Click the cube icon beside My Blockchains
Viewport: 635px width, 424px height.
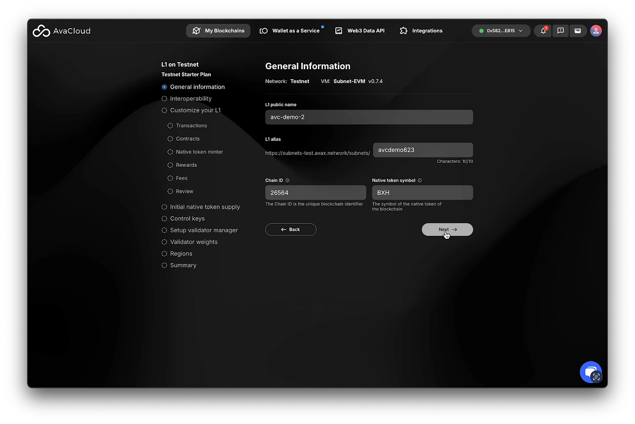196,31
